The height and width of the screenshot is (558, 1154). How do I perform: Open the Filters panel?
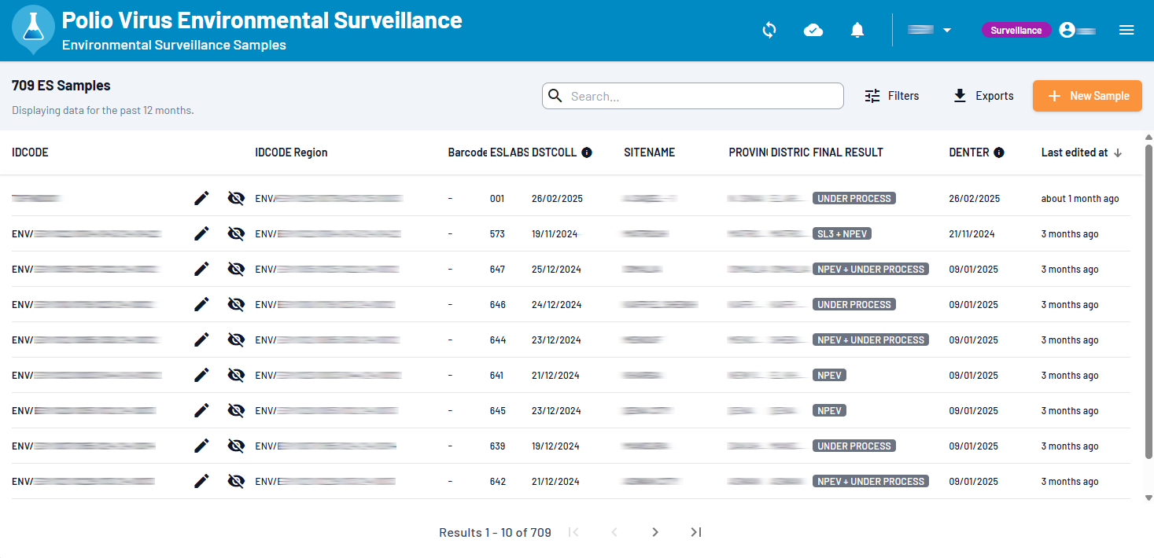[x=892, y=96]
